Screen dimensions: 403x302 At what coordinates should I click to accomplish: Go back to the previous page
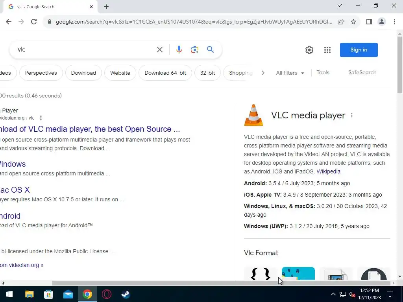pos(9,22)
